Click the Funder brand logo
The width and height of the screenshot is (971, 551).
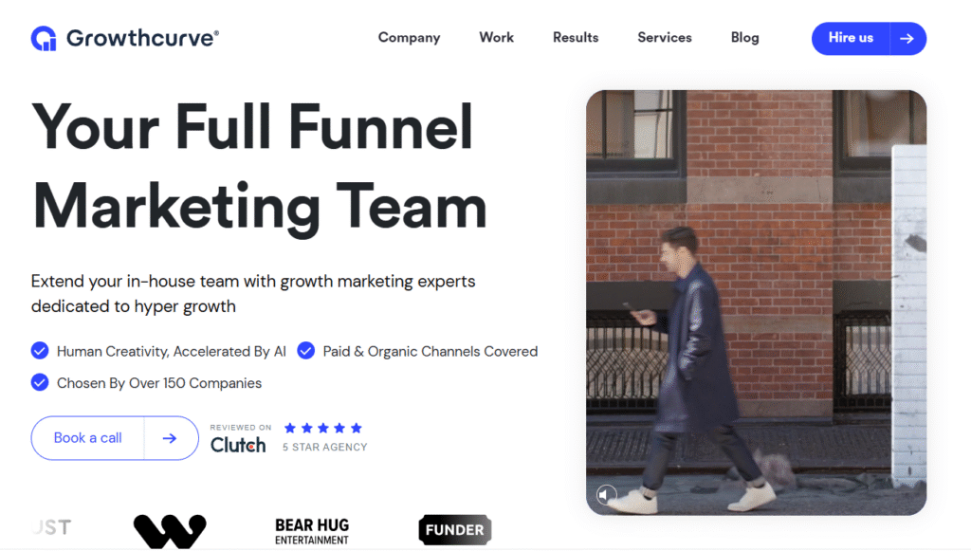(454, 529)
